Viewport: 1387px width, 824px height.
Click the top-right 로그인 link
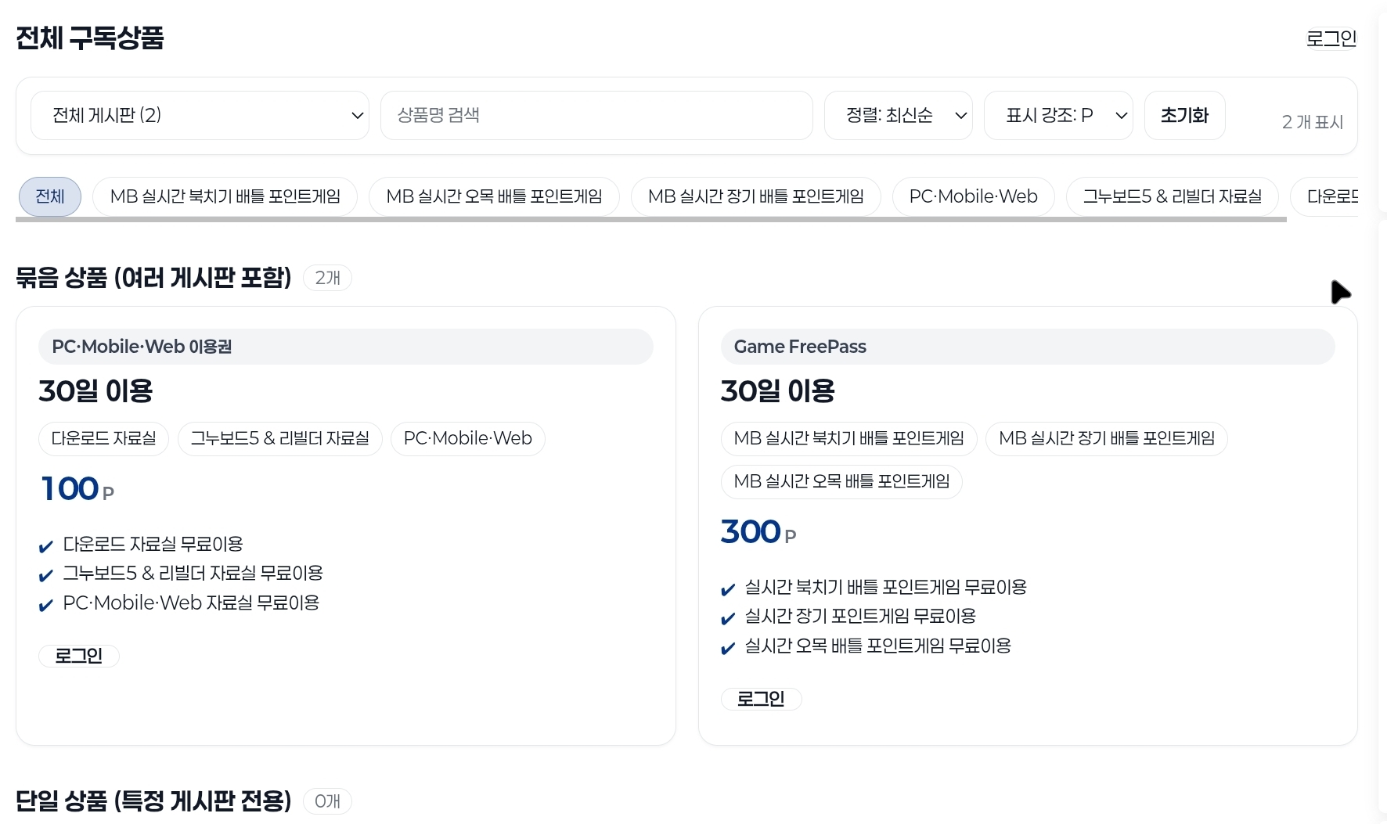pyautogui.click(x=1331, y=38)
